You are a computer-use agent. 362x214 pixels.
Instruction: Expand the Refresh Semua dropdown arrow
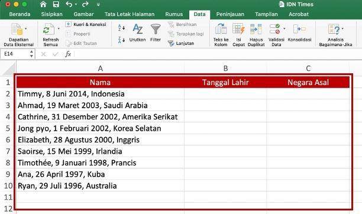pos(59,28)
